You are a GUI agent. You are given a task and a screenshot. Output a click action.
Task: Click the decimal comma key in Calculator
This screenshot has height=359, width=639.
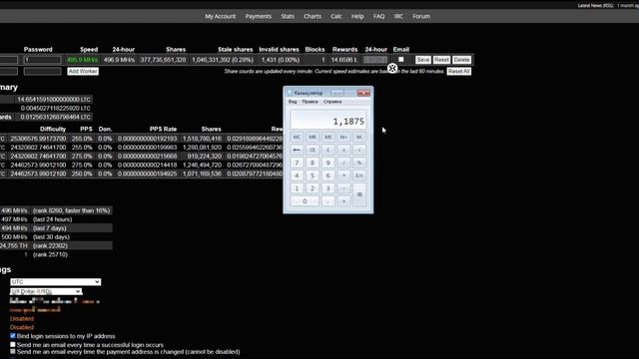pyautogui.click(x=328, y=201)
